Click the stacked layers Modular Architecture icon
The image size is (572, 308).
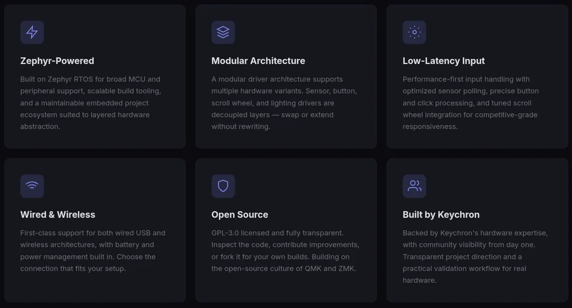click(x=223, y=32)
